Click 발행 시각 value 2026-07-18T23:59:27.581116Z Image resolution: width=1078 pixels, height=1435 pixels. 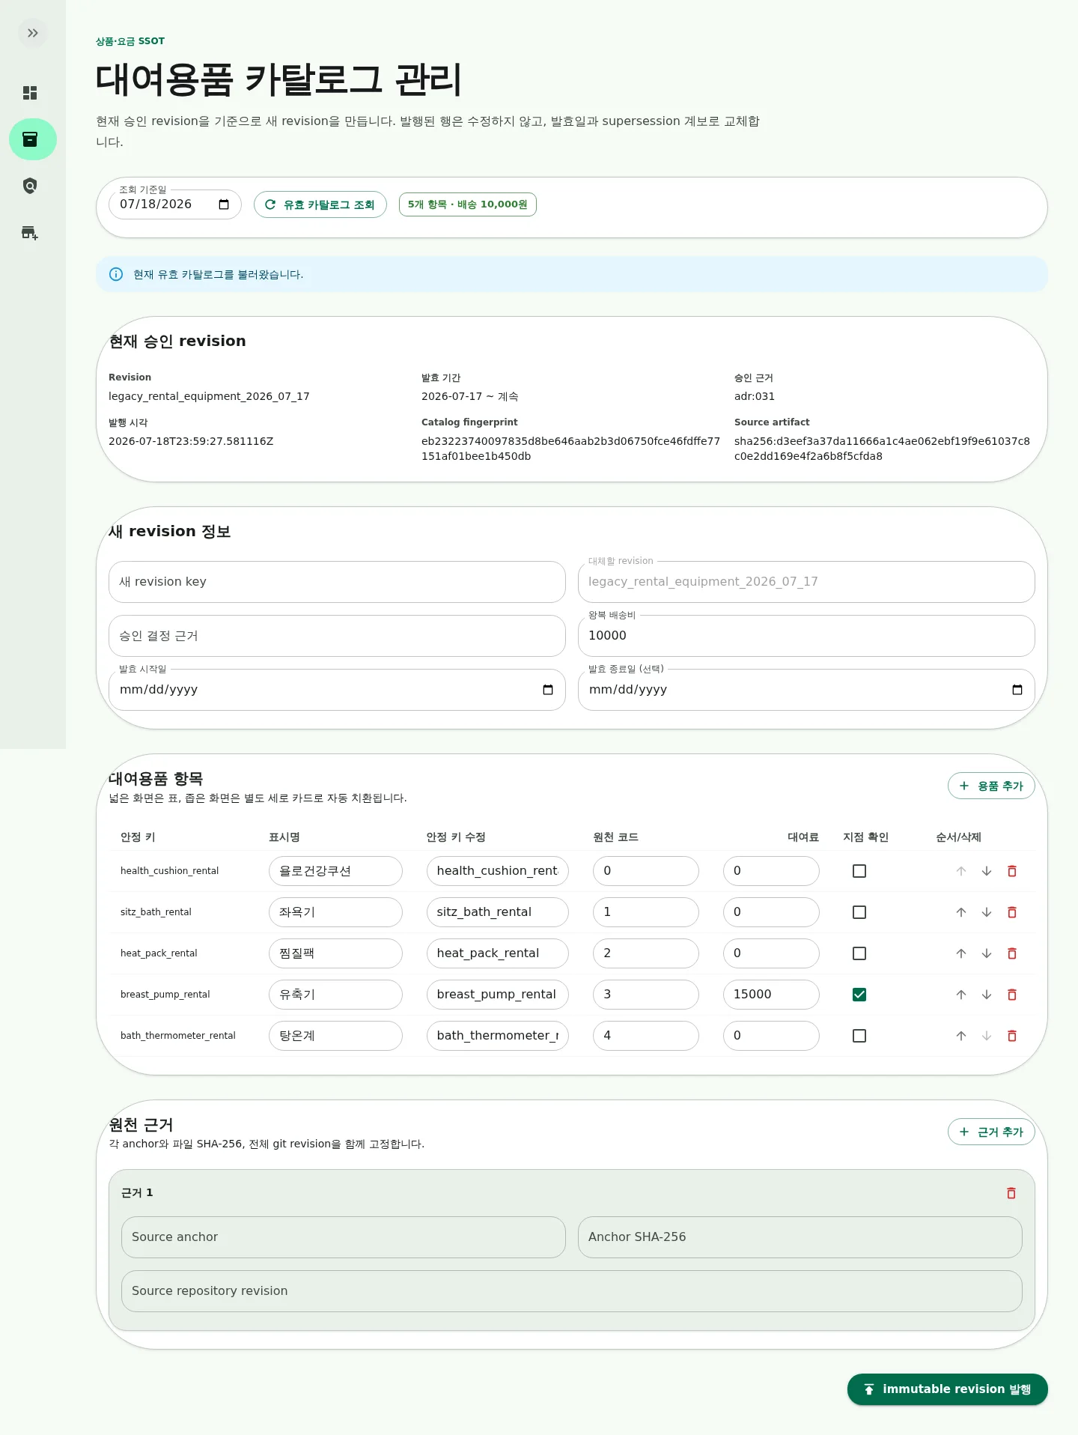(191, 441)
